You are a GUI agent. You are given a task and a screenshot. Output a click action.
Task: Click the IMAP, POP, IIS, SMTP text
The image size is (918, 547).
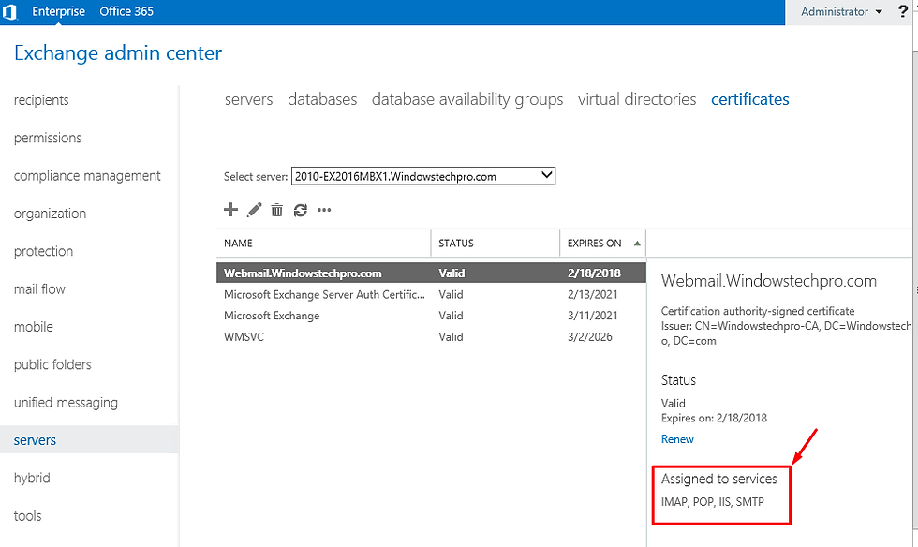pyautogui.click(x=713, y=502)
